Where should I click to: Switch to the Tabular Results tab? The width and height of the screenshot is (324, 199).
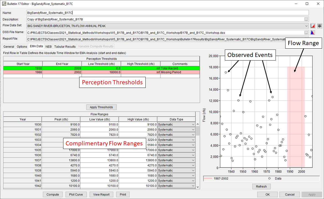[65, 46]
